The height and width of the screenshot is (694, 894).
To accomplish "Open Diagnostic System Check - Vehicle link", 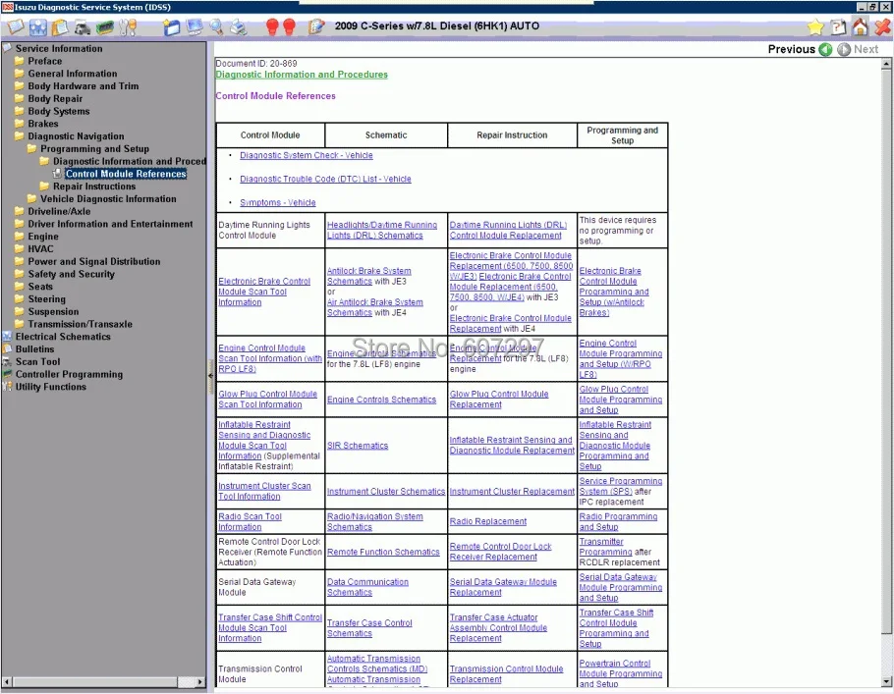I will pyautogui.click(x=307, y=155).
